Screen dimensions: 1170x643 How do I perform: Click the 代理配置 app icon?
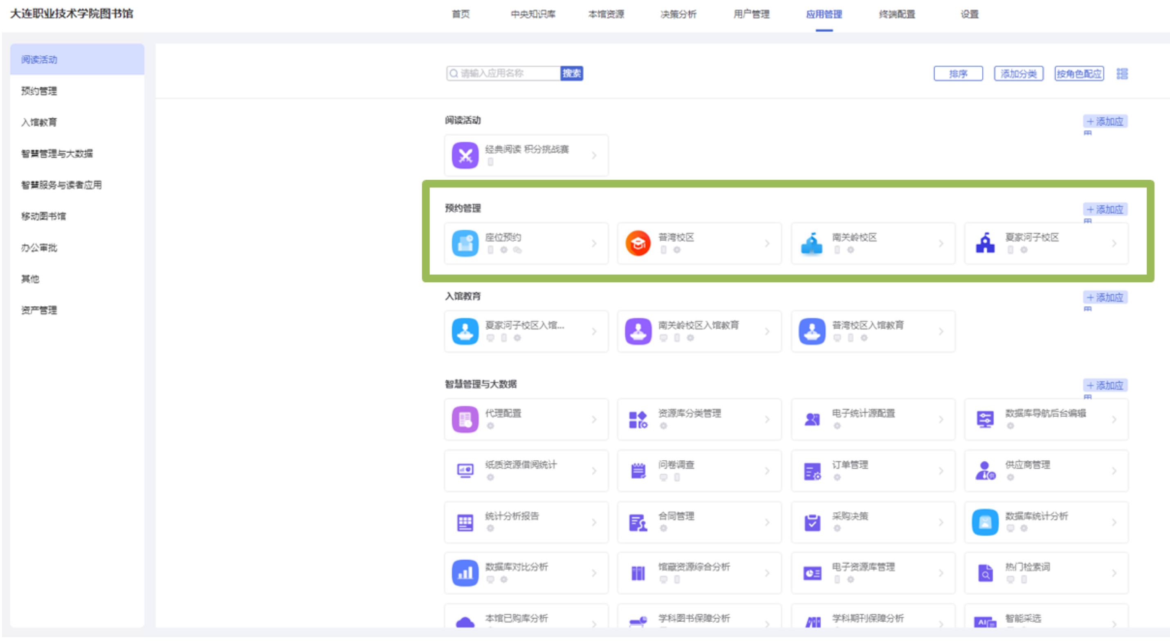465,420
